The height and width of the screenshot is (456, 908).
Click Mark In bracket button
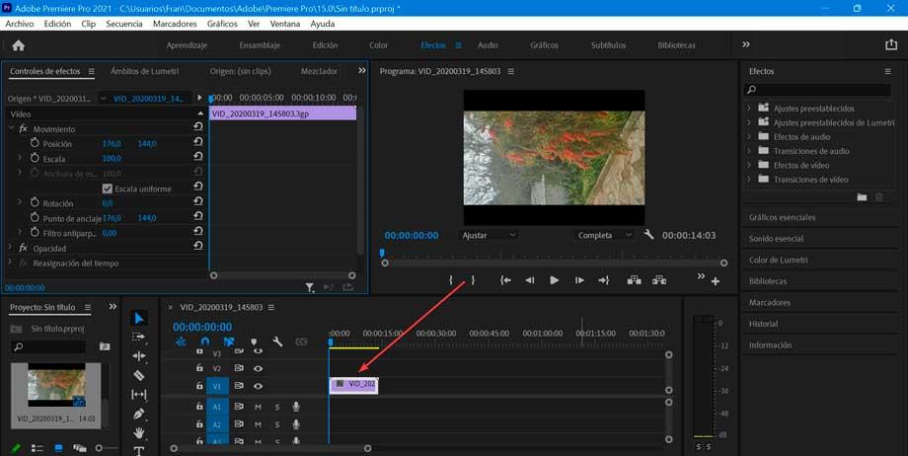pyautogui.click(x=450, y=280)
